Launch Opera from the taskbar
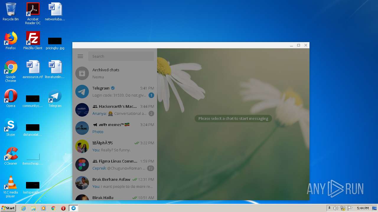The image size is (378, 212). tap(63, 208)
